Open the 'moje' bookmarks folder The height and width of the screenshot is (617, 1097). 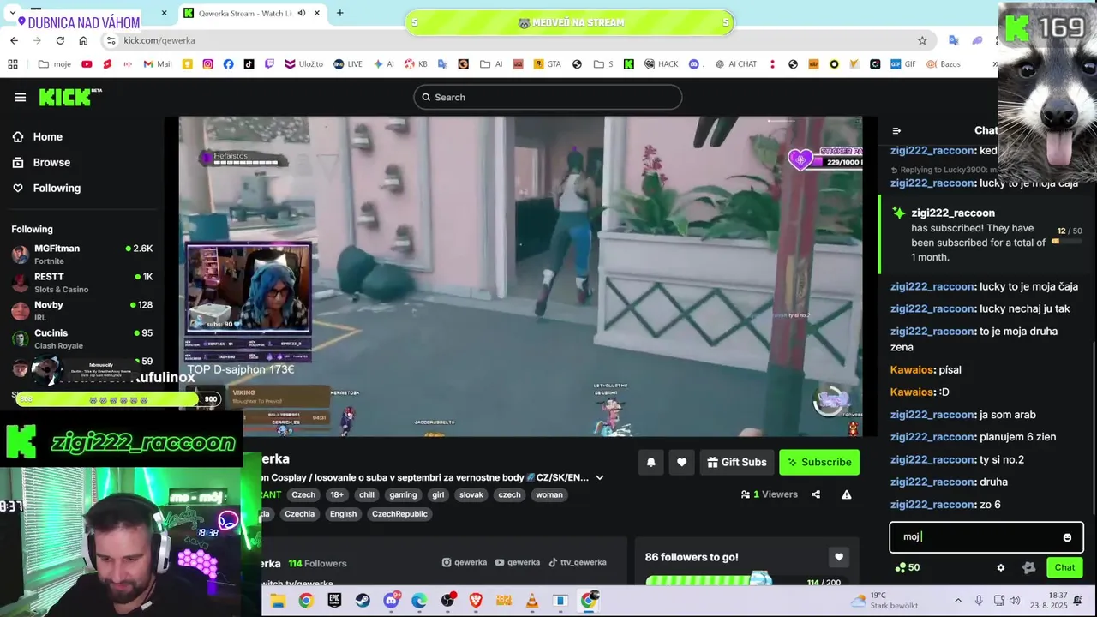coord(55,64)
